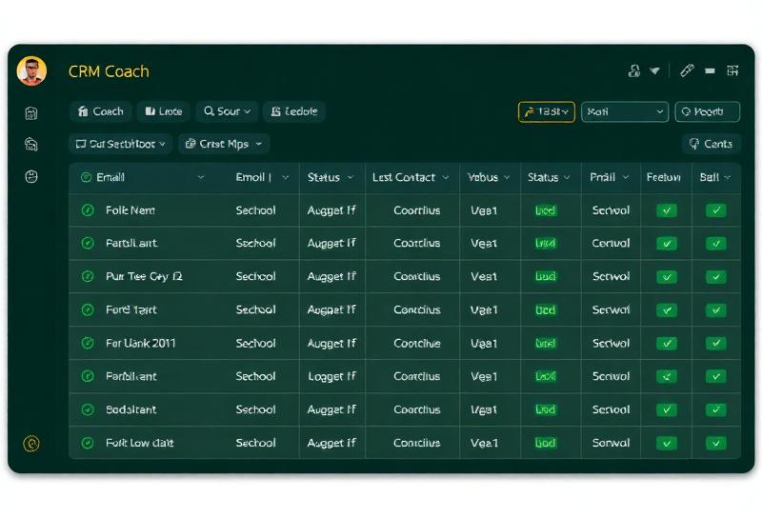
Task: Expand the Cut Secbilbot dropdown
Action: pyautogui.click(x=121, y=144)
